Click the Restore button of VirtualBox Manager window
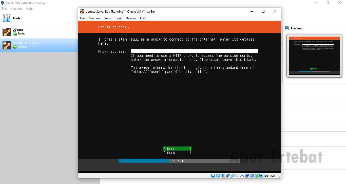The width and height of the screenshot is (346, 184). tap(328, 3)
